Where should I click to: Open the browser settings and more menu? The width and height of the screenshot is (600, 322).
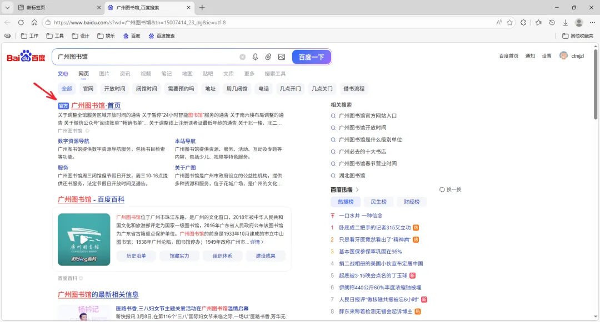point(592,23)
